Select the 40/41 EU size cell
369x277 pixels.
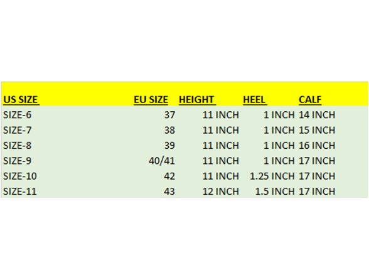(162, 161)
